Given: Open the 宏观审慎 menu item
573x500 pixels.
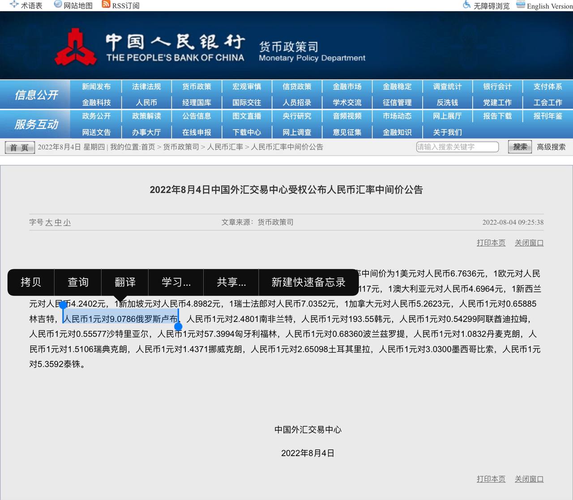Looking at the screenshot, I should [x=247, y=86].
